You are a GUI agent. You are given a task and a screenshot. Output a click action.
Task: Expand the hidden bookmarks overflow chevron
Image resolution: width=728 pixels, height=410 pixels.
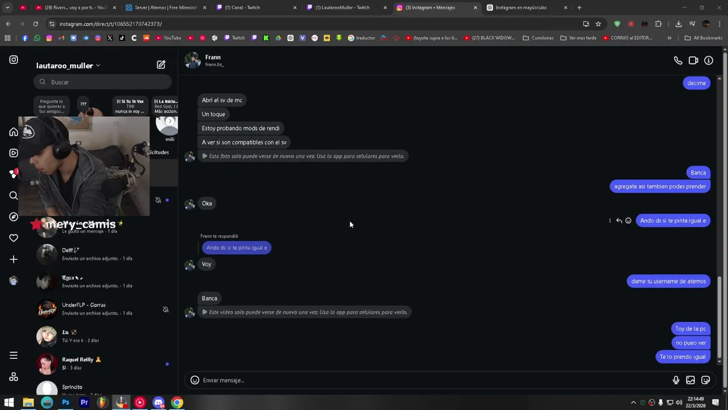click(x=669, y=38)
